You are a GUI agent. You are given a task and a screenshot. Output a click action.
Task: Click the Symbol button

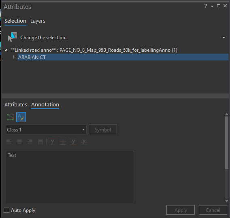point(103,129)
